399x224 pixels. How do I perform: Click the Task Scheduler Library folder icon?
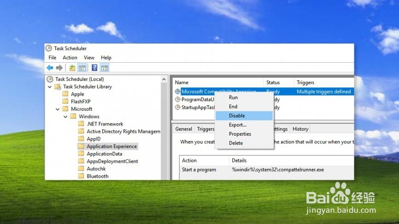(x=58, y=86)
